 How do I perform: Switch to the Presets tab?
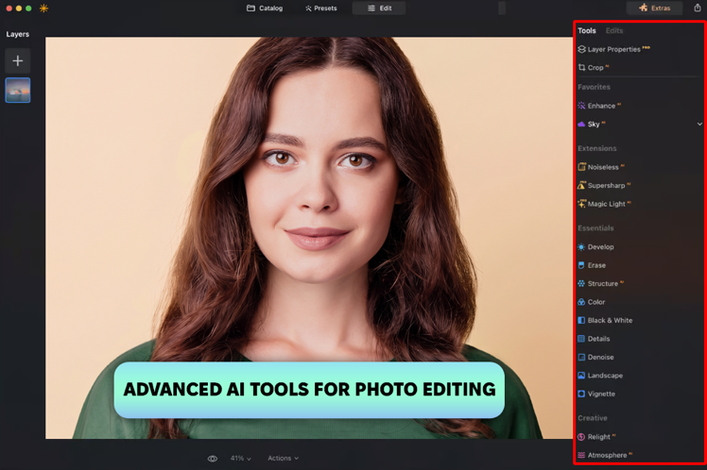[321, 8]
